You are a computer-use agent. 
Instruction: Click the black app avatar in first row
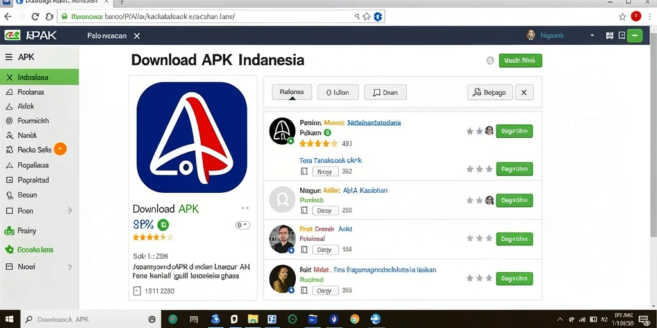point(282,131)
